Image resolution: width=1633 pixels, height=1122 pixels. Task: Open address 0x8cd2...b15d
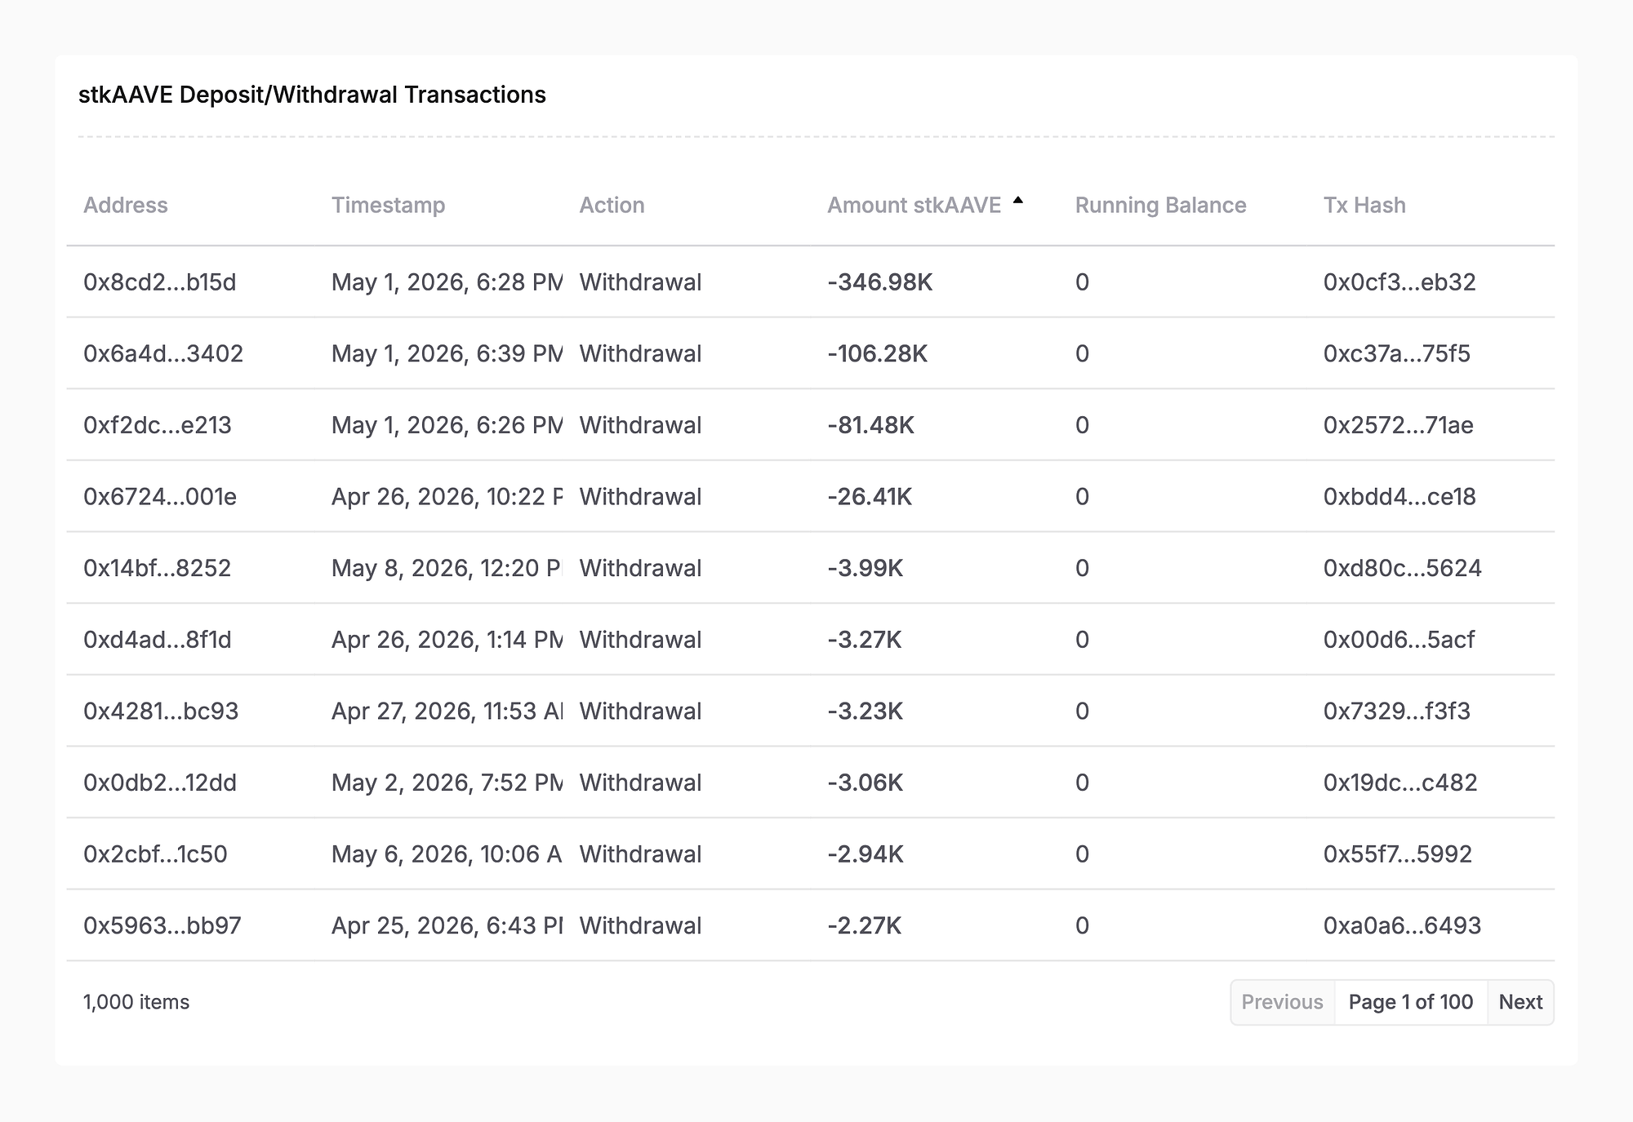[x=160, y=282]
